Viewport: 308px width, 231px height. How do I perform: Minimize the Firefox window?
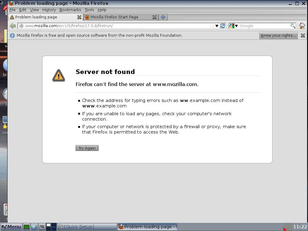coord(290,4)
